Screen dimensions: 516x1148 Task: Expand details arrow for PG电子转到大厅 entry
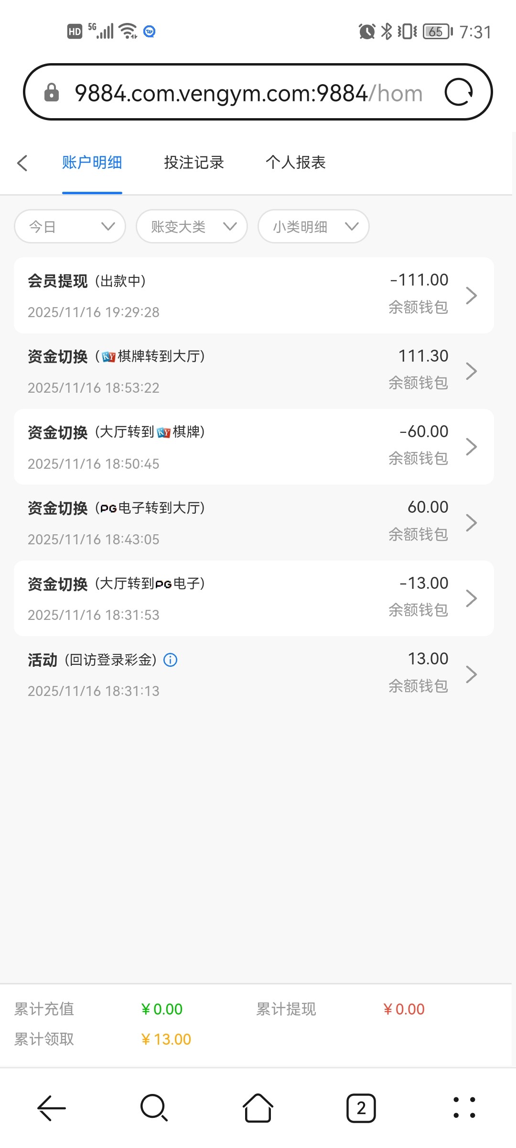point(471,523)
